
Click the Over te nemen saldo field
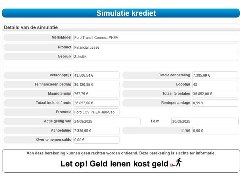click(96, 140)
